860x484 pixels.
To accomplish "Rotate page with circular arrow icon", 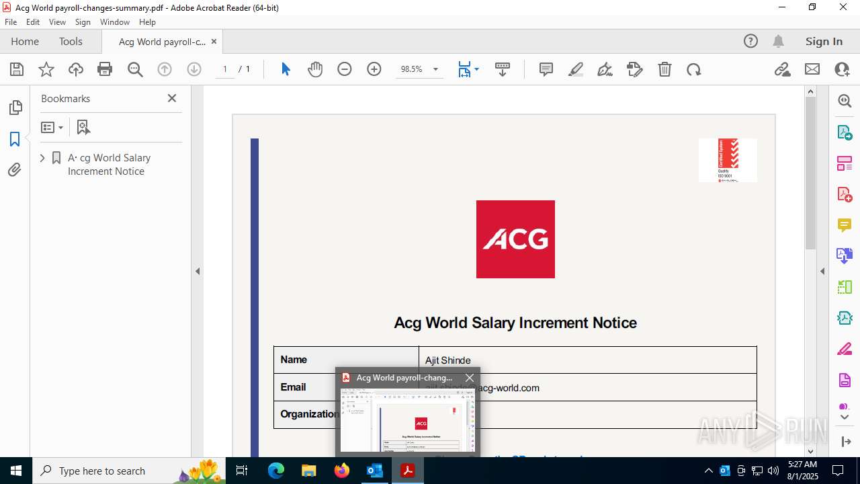I will 694,69.
